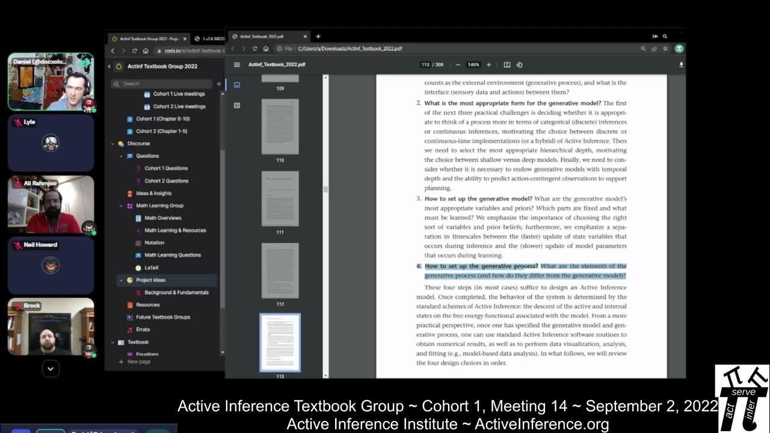Click the PDF thumbnail panel scrollbar

(x=326, y=189)
